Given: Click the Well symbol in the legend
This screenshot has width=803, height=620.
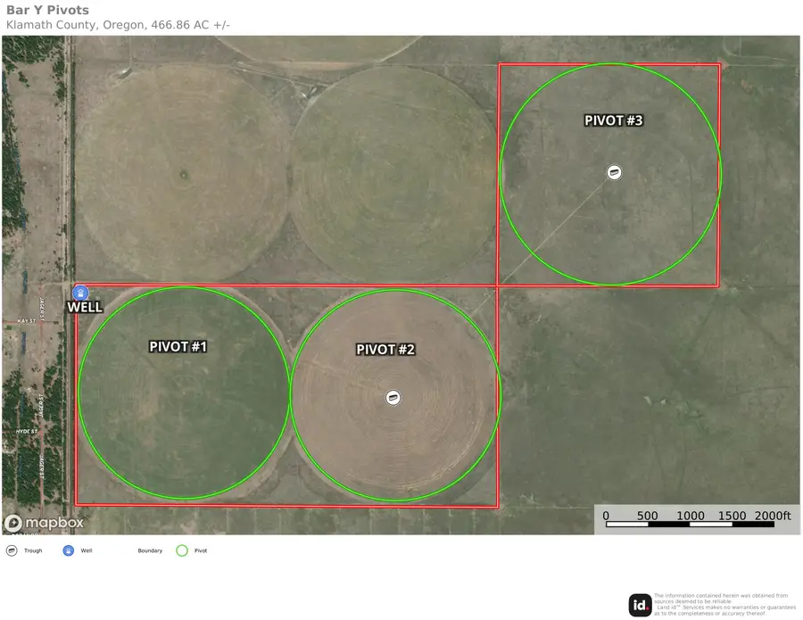Looking at the screenshot, I should point(68,550).
